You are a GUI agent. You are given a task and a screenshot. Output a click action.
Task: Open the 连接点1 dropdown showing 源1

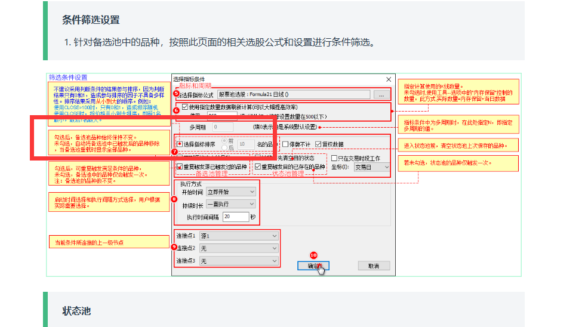(x=239, y=236)
